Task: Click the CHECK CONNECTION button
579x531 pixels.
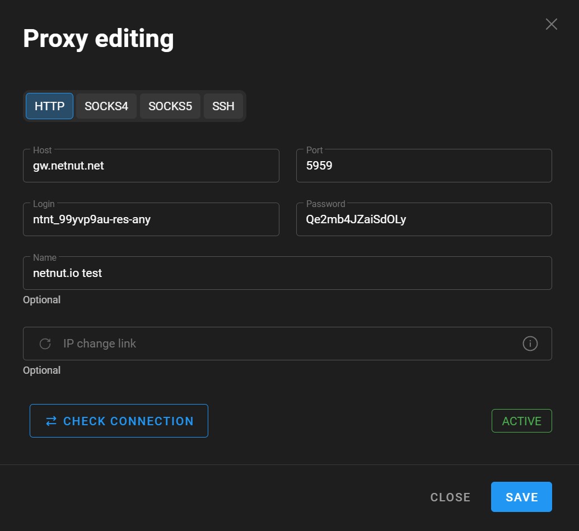Action: coord(119,421)
